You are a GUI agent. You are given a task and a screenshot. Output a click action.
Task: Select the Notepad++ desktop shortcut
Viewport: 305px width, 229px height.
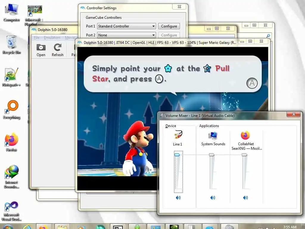tap(12, 77)
